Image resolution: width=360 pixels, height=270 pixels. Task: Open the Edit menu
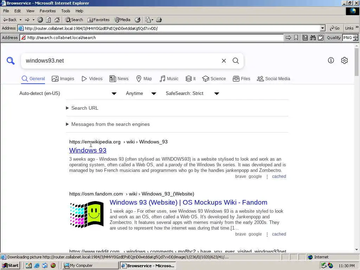pyautogui.click(x=18, y=11)
